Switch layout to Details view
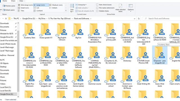The height and width of the screenshot is (101, 180). (x=53, y=8)
